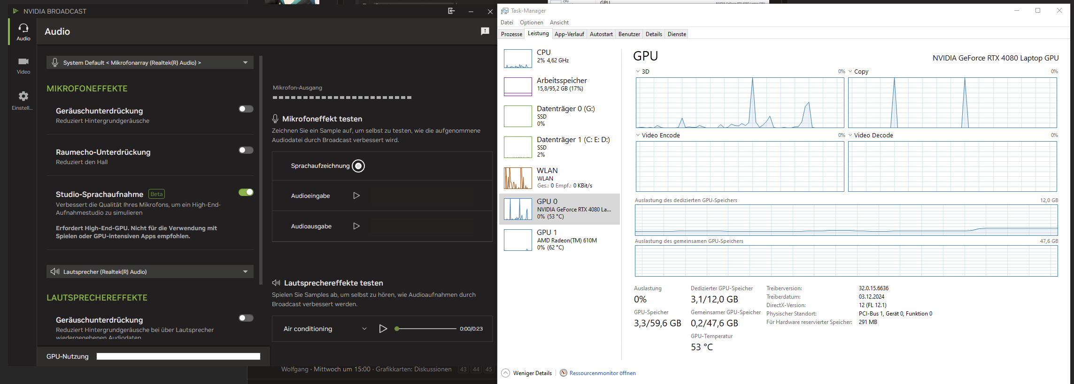Click the NVIDIA Broadcast effects panel scrollbar
The image size is (1074, 384).
[x=261, y=170]
